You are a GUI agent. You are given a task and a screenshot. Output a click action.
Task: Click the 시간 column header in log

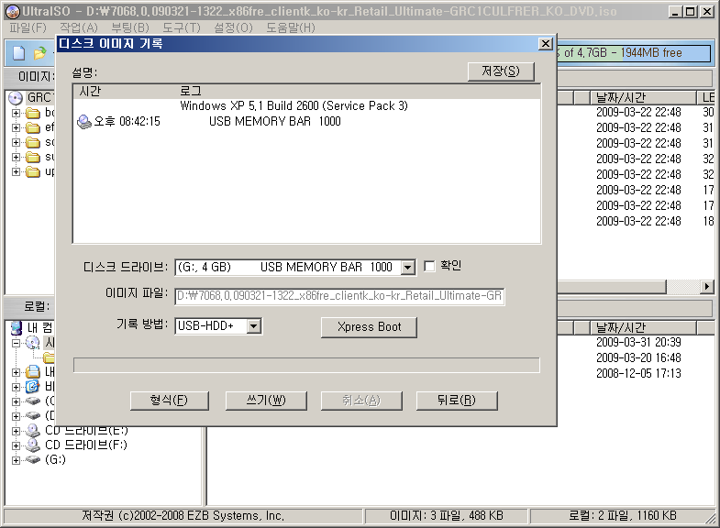coord(126,92)
